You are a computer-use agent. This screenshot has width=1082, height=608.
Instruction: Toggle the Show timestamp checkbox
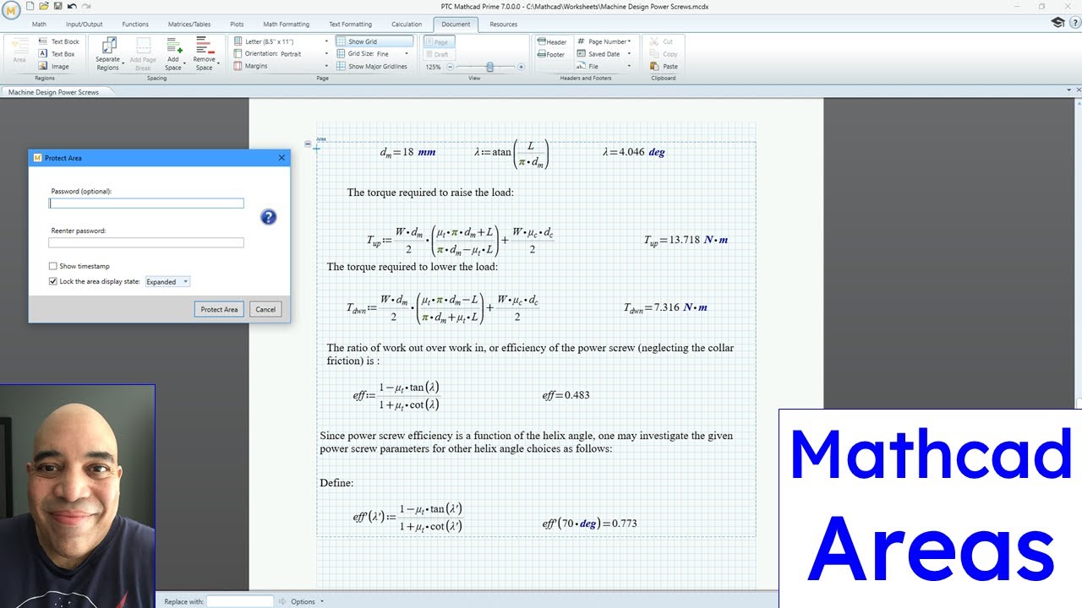coord(52,266)
